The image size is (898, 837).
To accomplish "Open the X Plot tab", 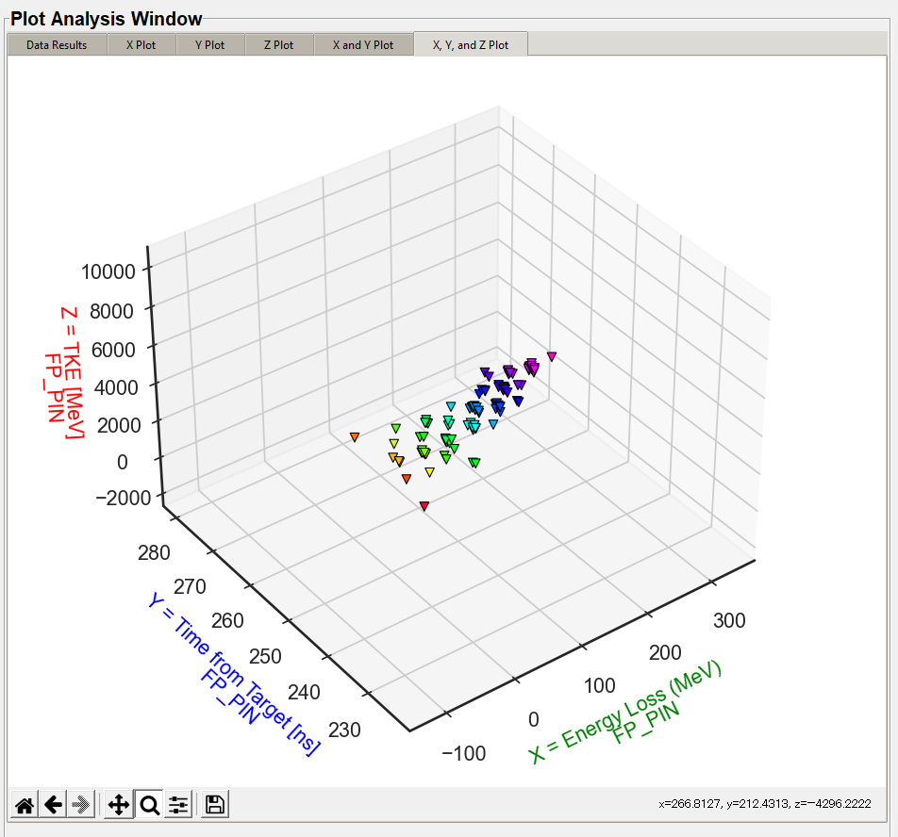I will pyautogui.click(x=141, y=44).
